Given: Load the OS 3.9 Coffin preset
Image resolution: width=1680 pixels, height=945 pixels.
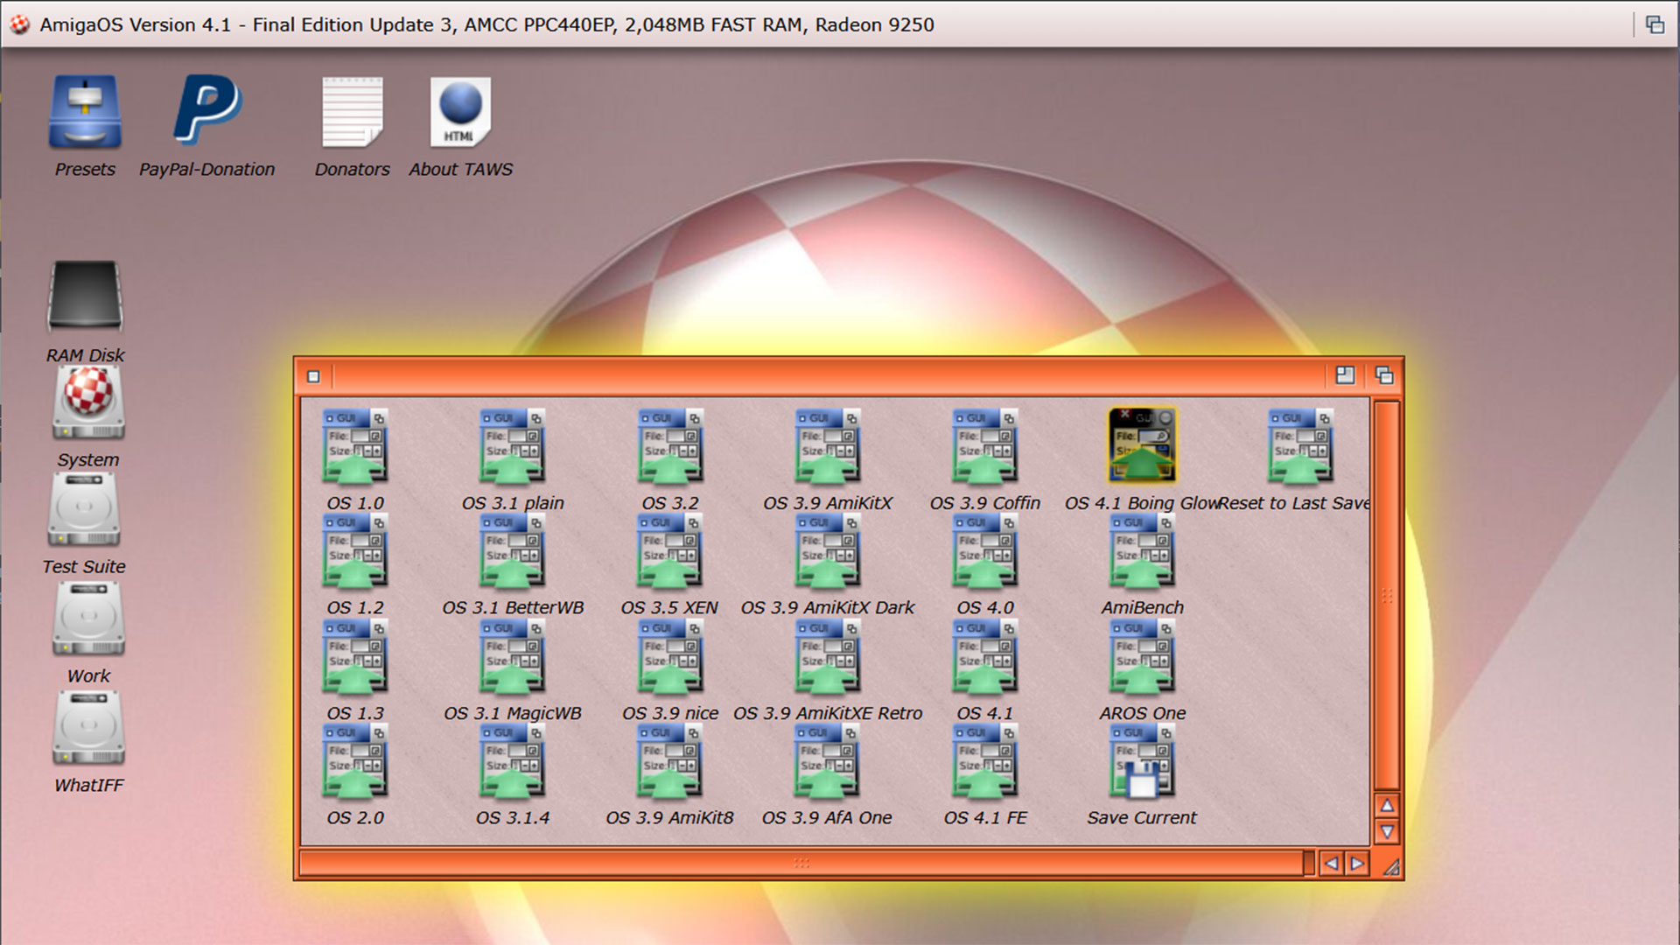Looking at the screenshot, I should 983,446.
